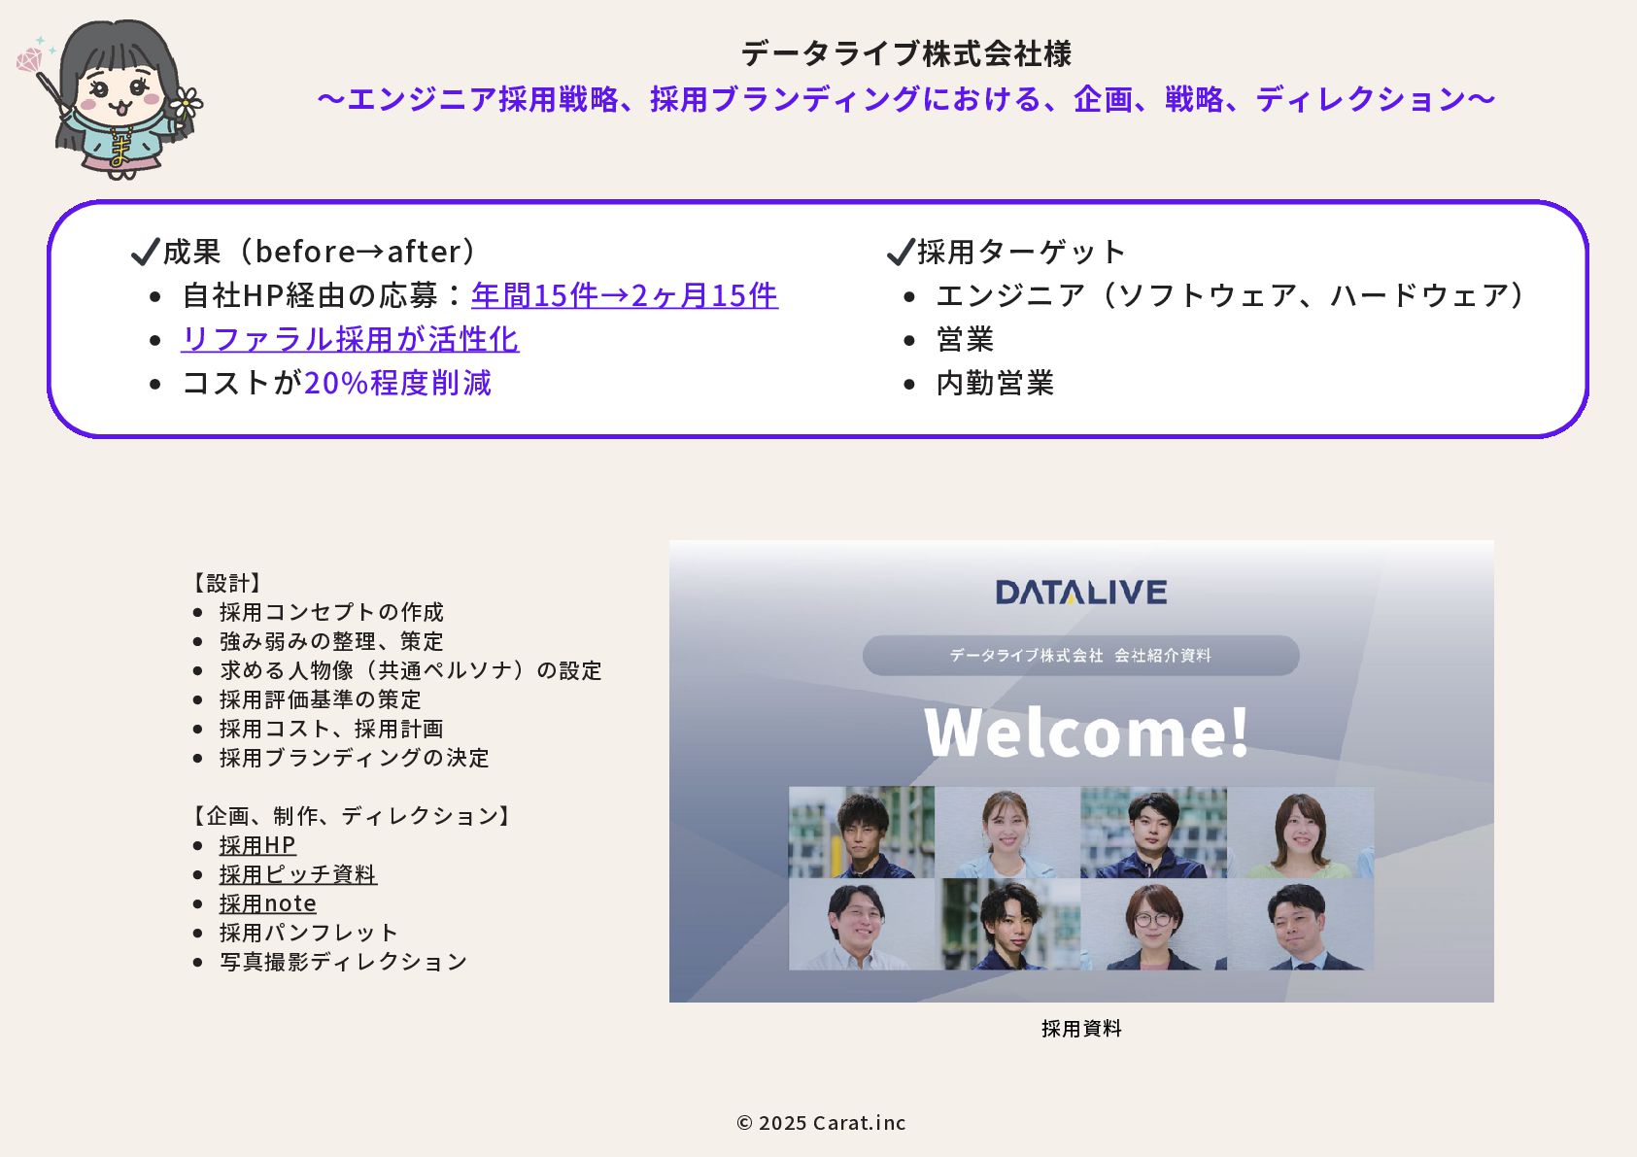Open the 年間15件→2ヶ月15件 link
Screen dimensions: 1637x1157
pos(625,295)
